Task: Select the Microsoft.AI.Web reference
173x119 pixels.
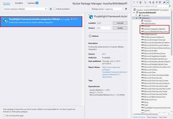Action: [x=151, y=51]
